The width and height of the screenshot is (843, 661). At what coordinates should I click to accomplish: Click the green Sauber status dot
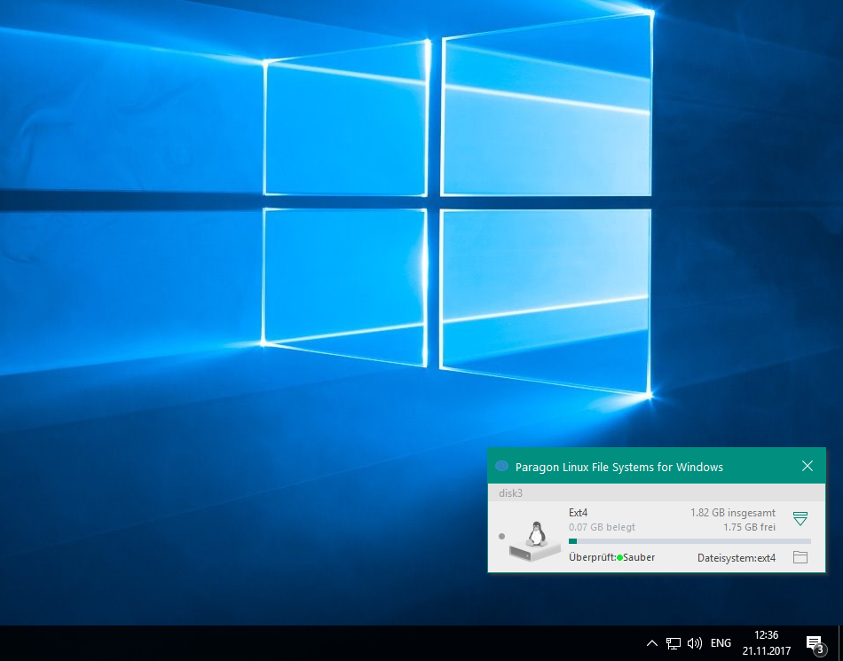tap(619, 558)
